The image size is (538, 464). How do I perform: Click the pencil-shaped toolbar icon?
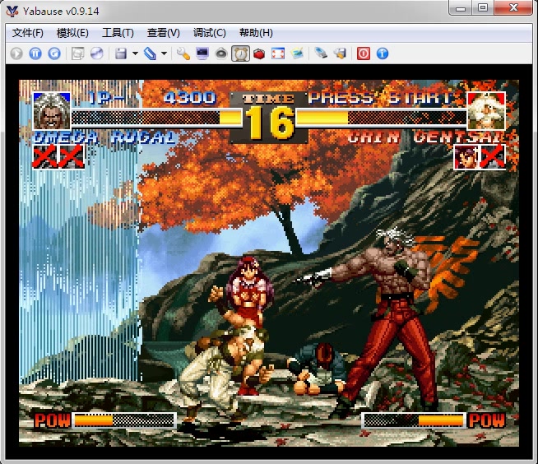point(321,53)
